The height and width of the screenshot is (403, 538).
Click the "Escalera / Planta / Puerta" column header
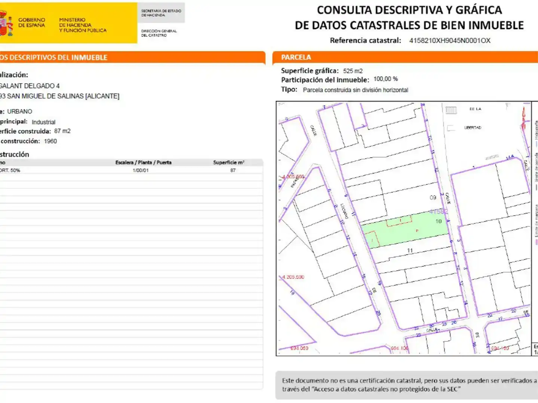144,163
